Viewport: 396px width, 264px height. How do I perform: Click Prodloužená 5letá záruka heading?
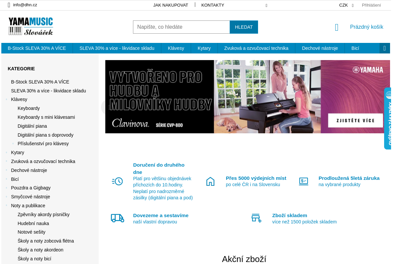point(349,178)
